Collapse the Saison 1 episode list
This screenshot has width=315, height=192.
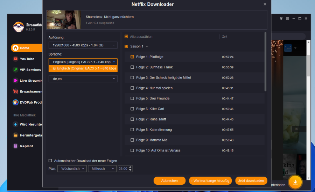click(x=147, y=46)
